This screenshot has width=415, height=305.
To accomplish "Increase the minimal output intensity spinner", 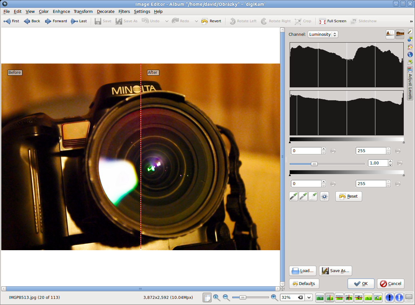I will click(323, 182).
